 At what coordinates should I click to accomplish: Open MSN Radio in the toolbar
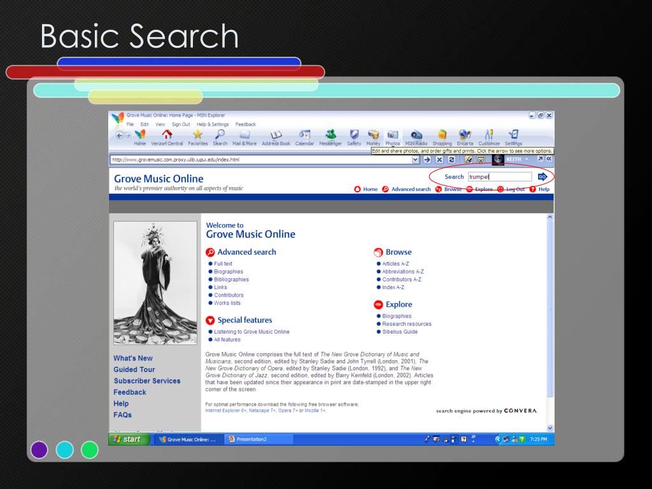(x=416, y=138)
